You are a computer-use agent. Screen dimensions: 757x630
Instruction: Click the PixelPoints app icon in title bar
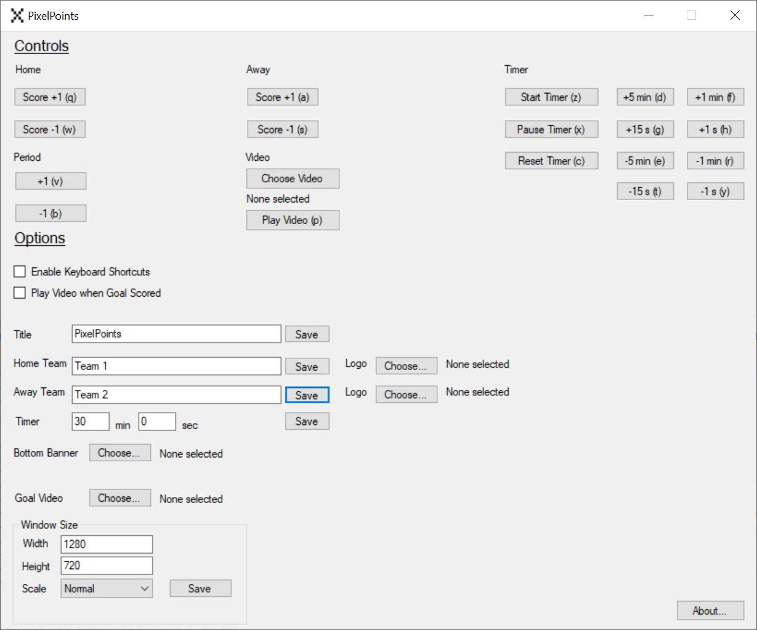click(17, 16)
